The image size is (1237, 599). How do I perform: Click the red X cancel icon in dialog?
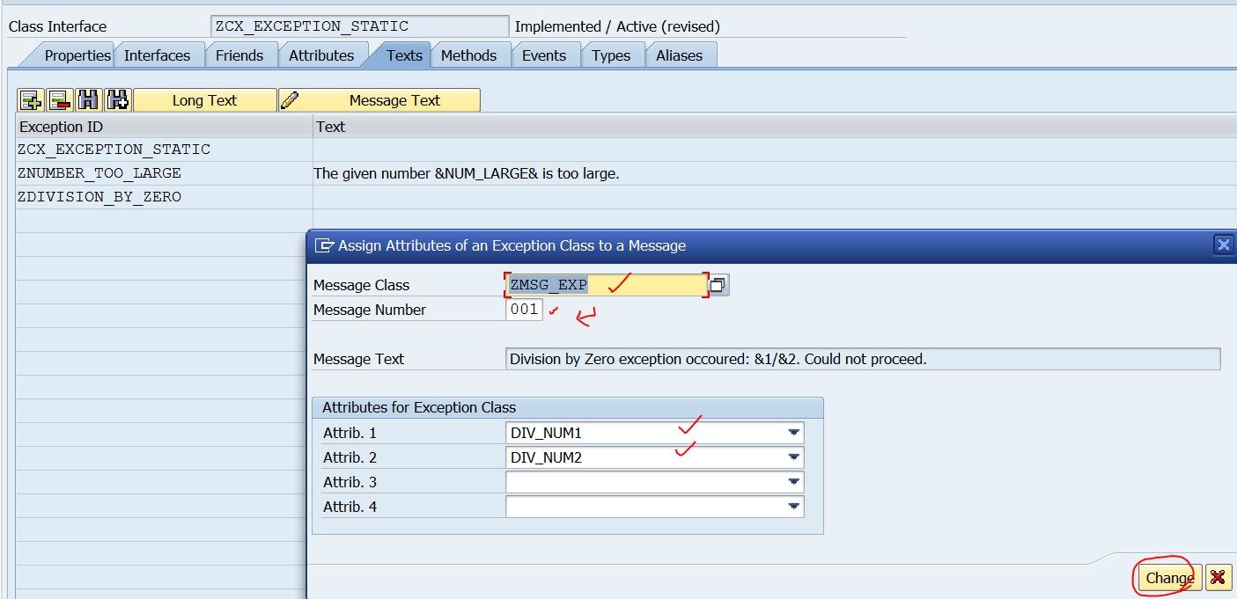1218,578
